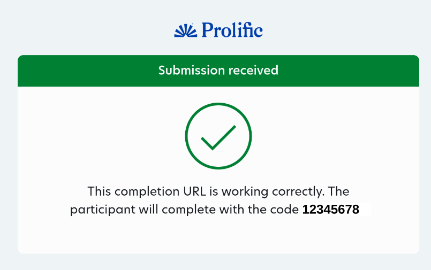Click the word completion in the first line
Image resolution: width=431 pixels, height=270 pixels.
tap(147, 192)
